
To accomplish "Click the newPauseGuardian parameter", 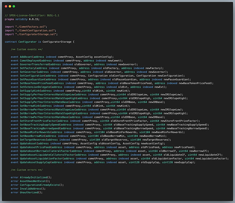I will pyautogui.click(x=176, y=80).
